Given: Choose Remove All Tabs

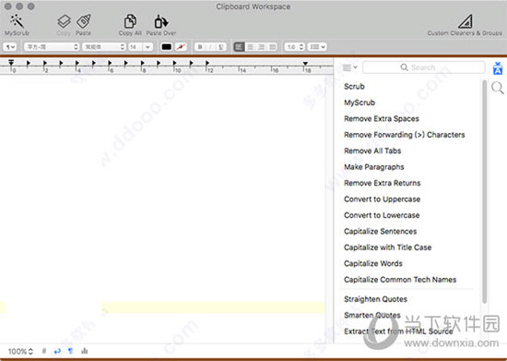Looking at the screenshot, I should (x=372, y=150).
